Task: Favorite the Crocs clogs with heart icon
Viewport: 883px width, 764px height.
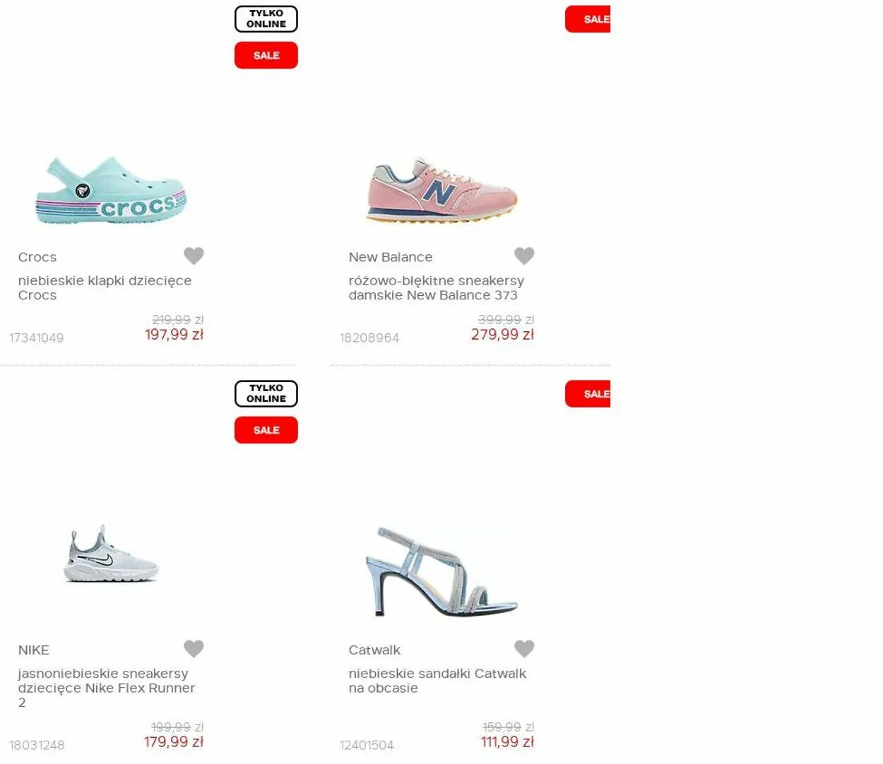Action: point(194,256)
